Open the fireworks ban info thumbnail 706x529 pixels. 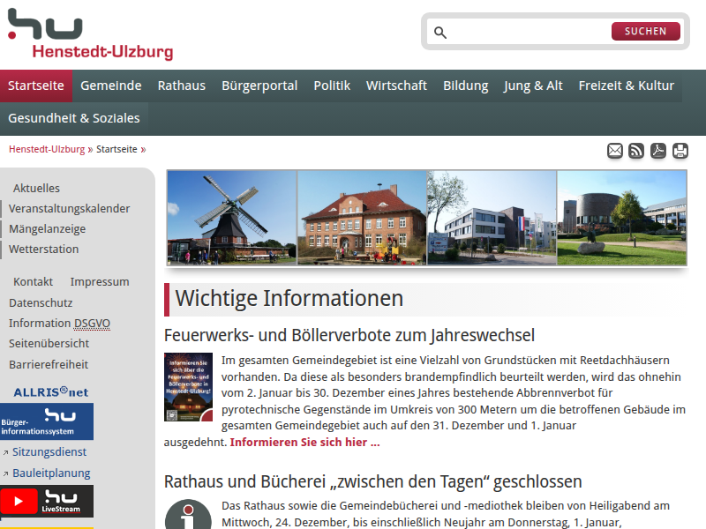(188, 385)
